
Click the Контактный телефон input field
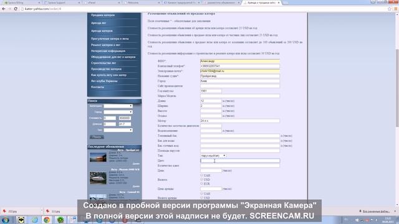click(x=239, y=66)
